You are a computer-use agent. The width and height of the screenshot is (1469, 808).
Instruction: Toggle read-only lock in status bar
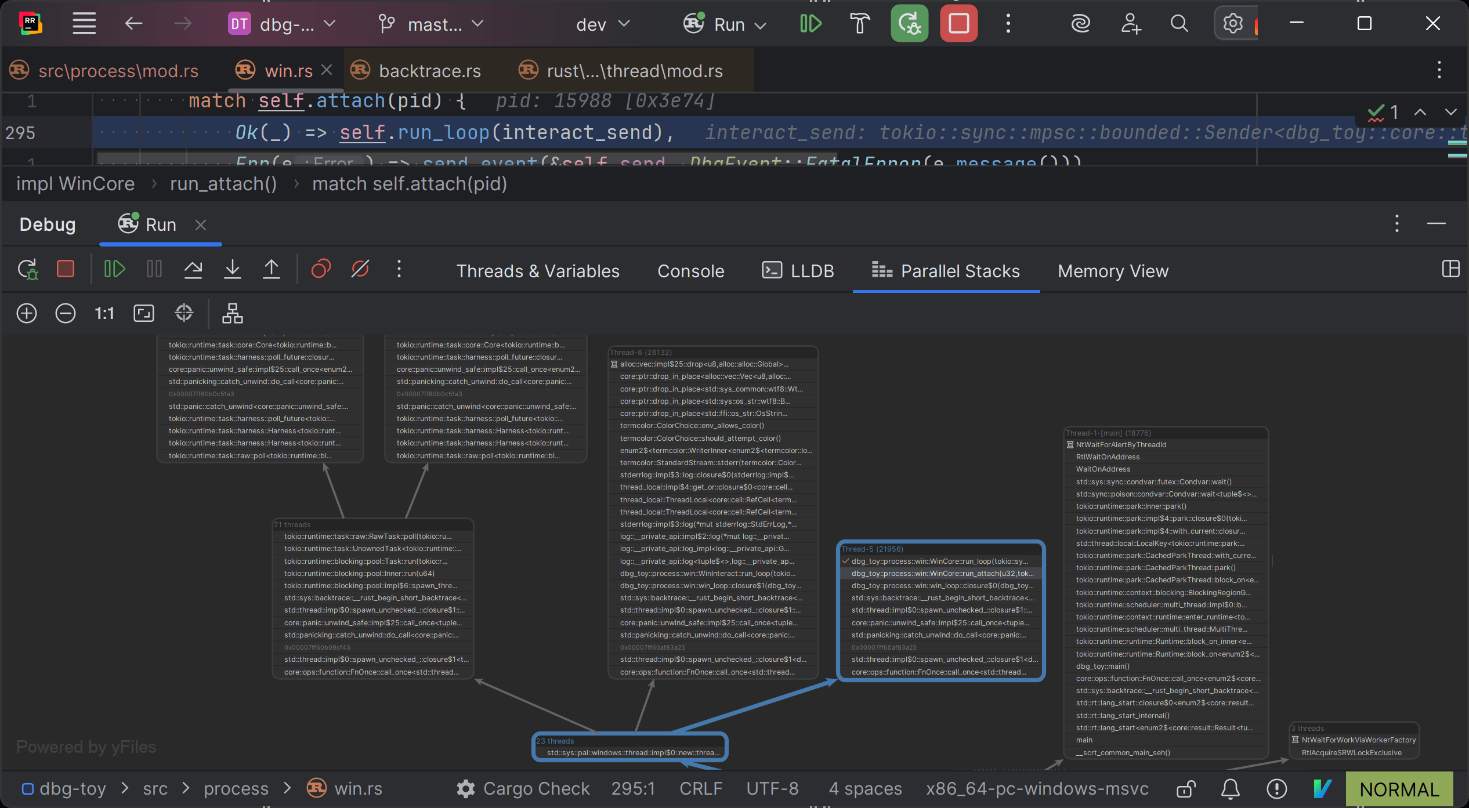coord(1186,789)
